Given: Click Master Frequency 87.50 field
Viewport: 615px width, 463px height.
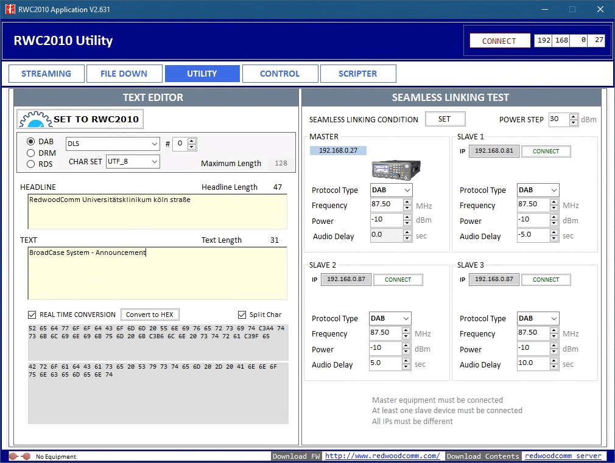Looking at the screenshot, I should [x=386, y=204].
